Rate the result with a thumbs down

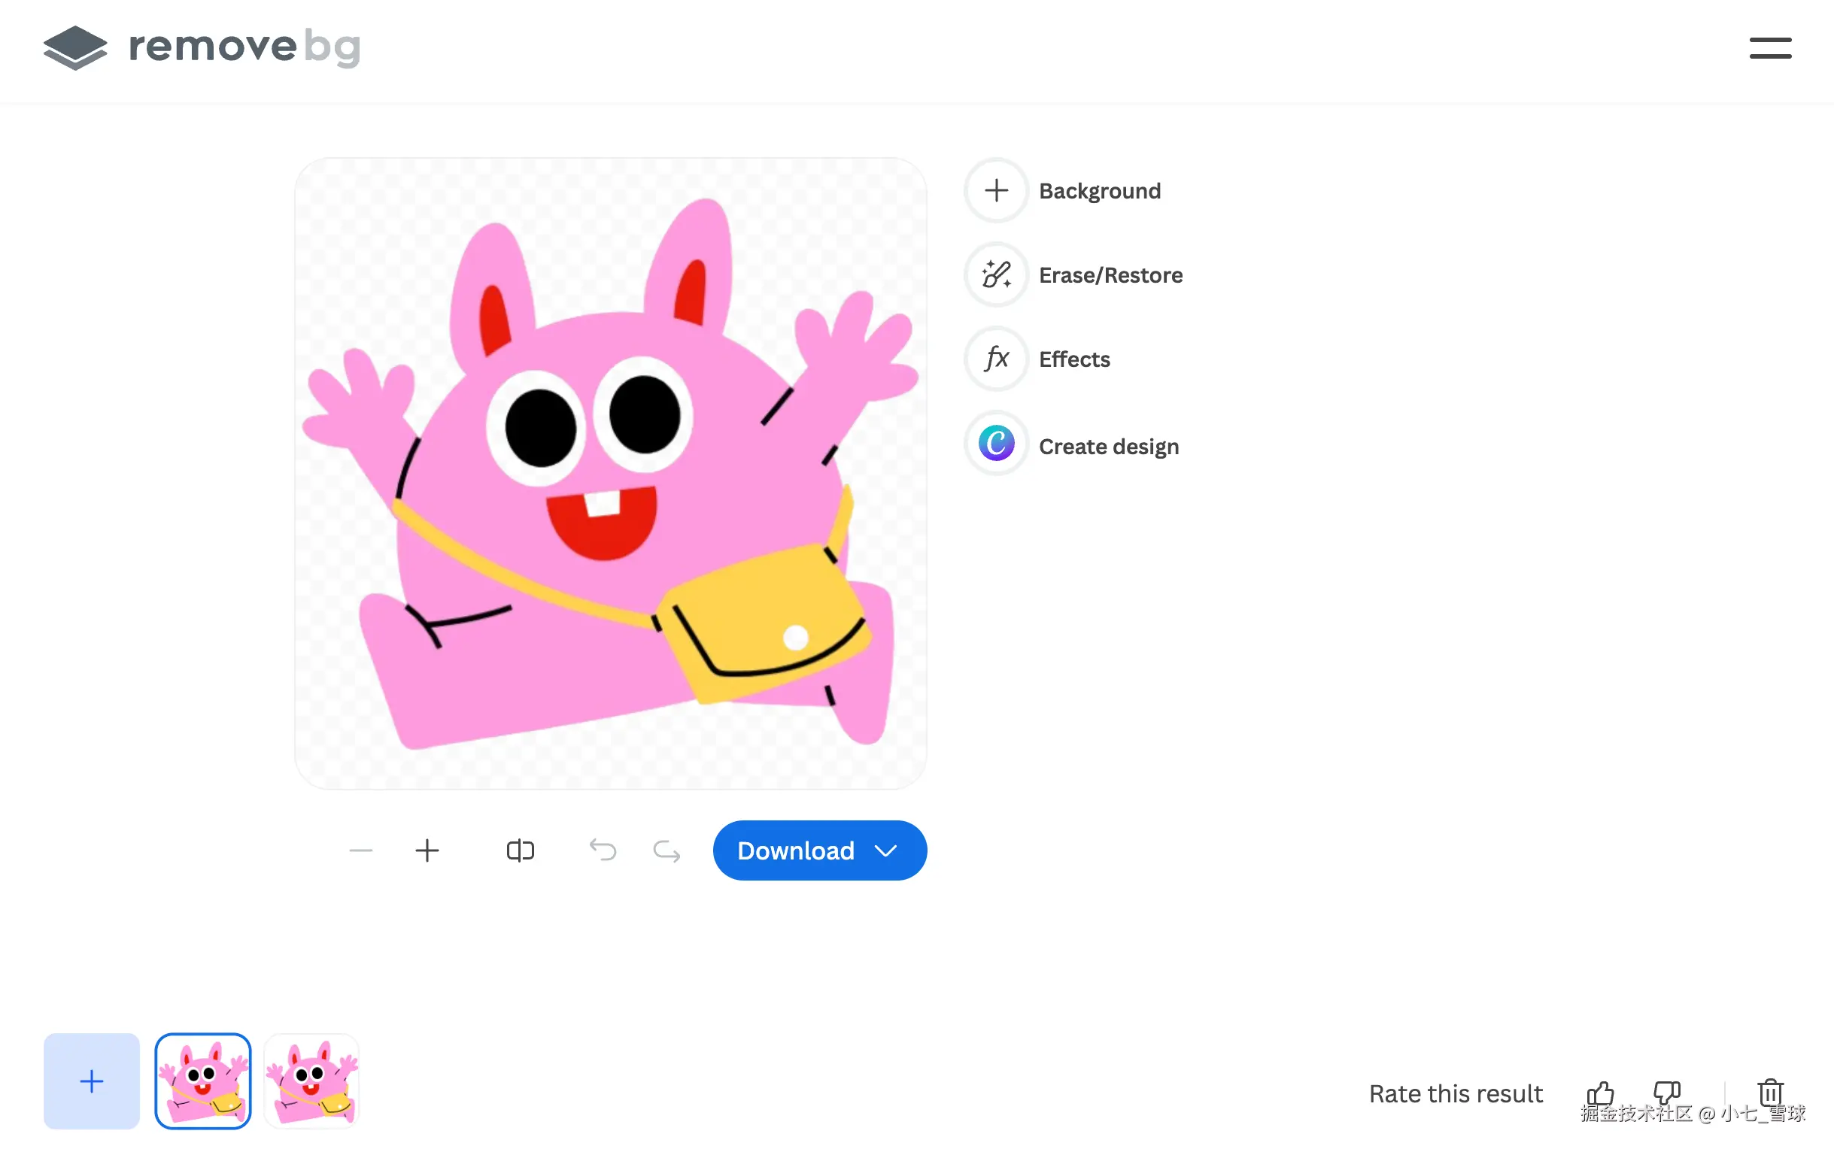pos(1666,1093)
